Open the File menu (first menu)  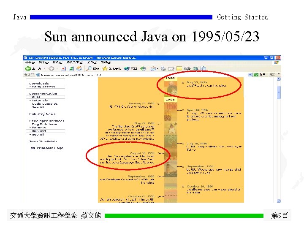tap(30, 62)
